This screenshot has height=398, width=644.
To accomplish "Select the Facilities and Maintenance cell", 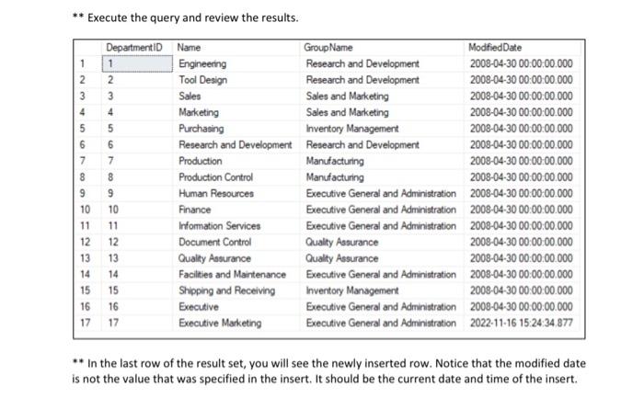I will pos(236,275).
